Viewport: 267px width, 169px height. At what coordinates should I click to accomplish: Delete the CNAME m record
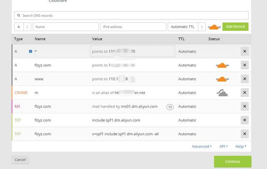pyautogui.click(x=244, y=93)
